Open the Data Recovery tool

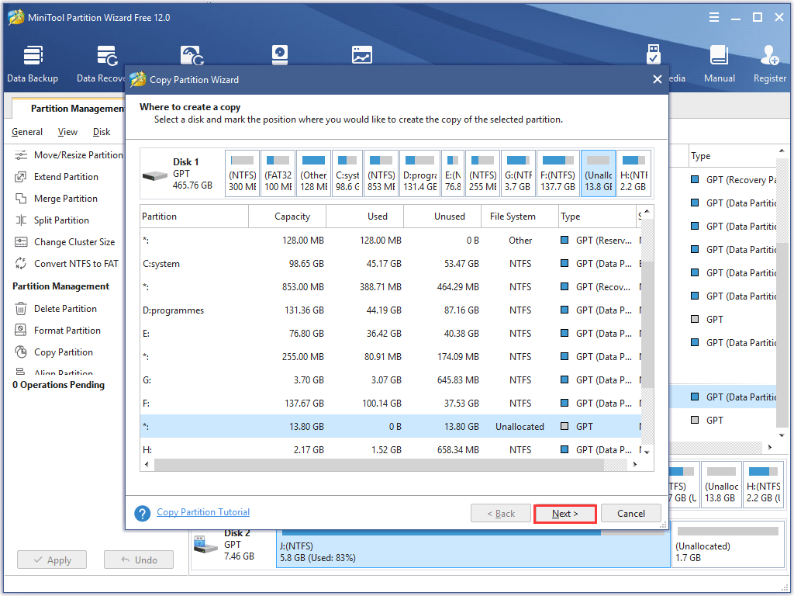[x=102, y=64]
